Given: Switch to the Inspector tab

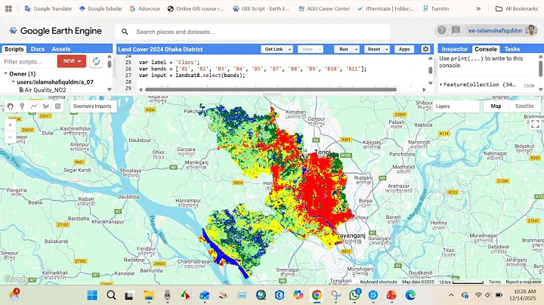Looking at the screenshot, I should [x=455, y=49].
